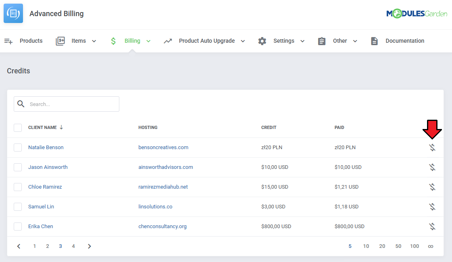Expand the Product Auto Upgrade chevron
The height and width of the screenshot is (262, 452).
click(x=243, y=41)
